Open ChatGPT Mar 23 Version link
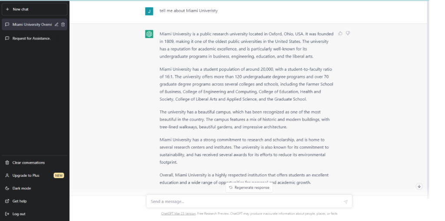445x221 pixels. 178,214
